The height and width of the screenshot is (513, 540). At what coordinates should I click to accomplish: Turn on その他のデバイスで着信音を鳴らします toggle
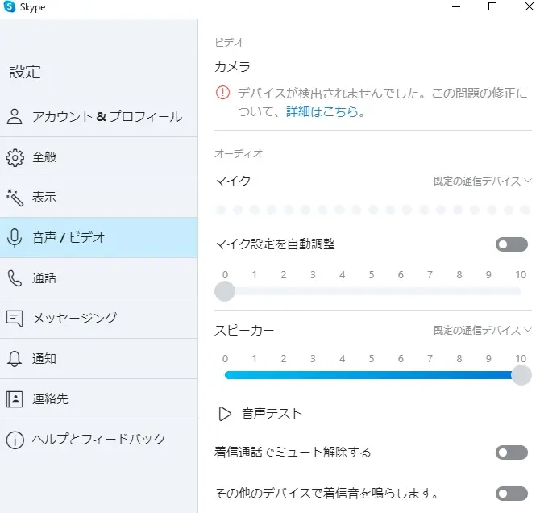click(x=512, y=493)
